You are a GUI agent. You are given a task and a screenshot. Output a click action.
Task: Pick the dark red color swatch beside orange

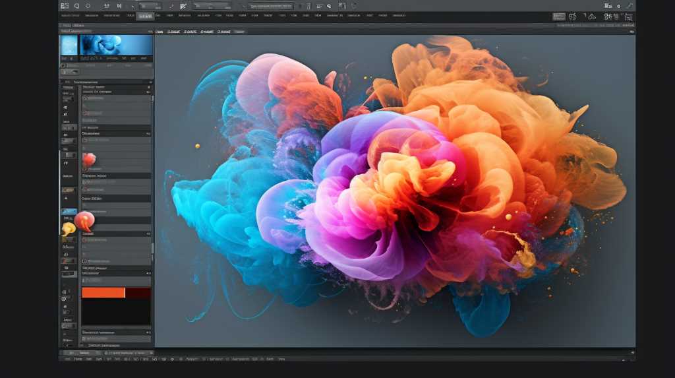(138, 293)
